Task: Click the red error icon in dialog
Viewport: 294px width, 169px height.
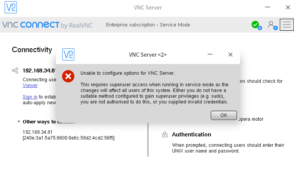Action: [x=68, y=76]
